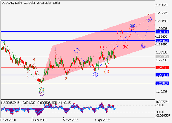Screen dimensions: 172x123
Task: Select the blue circled iv wave label
Action: coord(144,45)
